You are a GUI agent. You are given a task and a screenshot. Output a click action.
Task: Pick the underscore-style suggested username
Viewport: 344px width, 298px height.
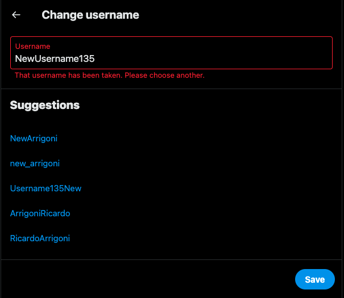[35, 163]
